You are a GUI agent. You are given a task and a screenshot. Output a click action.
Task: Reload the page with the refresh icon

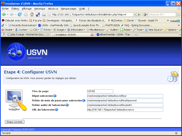tap(20, 14)
